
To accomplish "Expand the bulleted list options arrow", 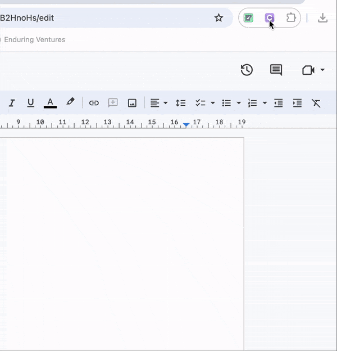I will coord(239,103).
